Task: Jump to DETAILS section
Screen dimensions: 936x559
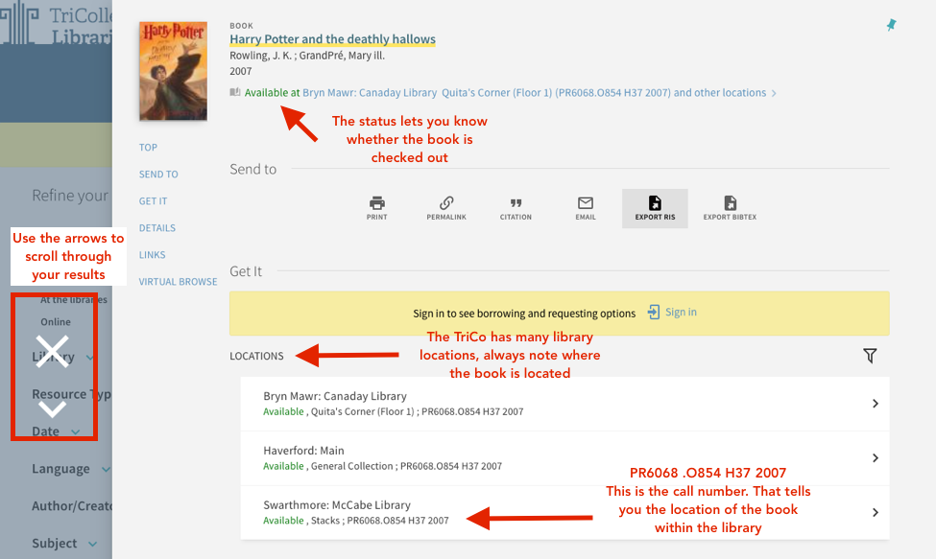Action: coord(157,227)
